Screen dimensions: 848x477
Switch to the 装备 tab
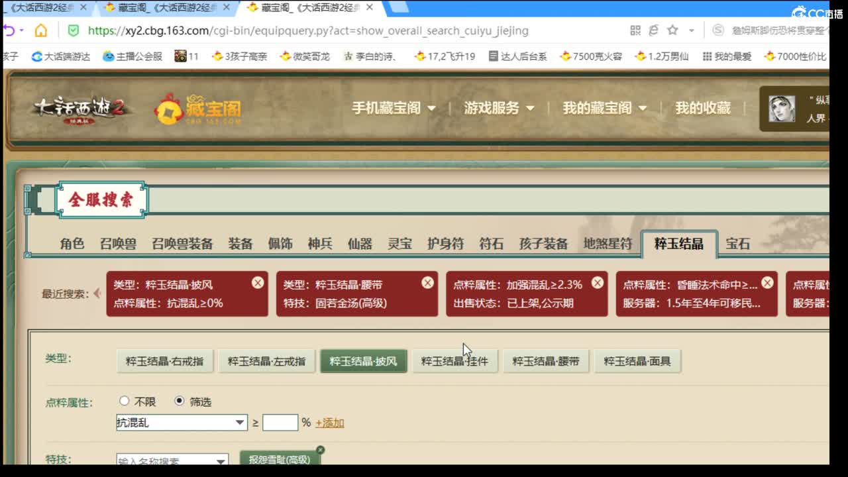[240, 244]
